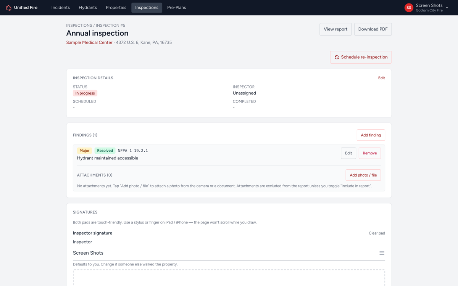Image resolution: width=458 pixels, height=286 pixels.
Task: Download the inspection PDF
Action: click(x=373, y=29)
